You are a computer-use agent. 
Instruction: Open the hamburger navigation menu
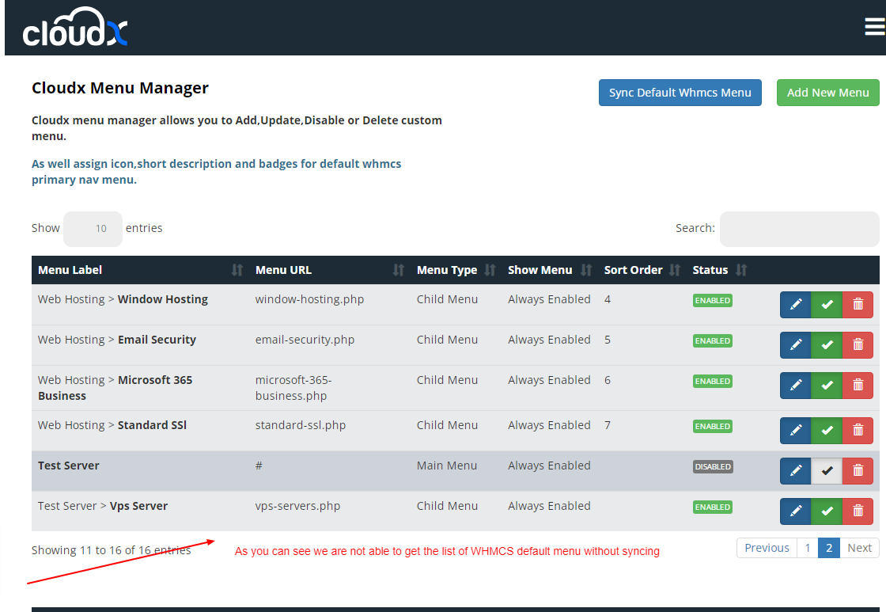(874, 27)
